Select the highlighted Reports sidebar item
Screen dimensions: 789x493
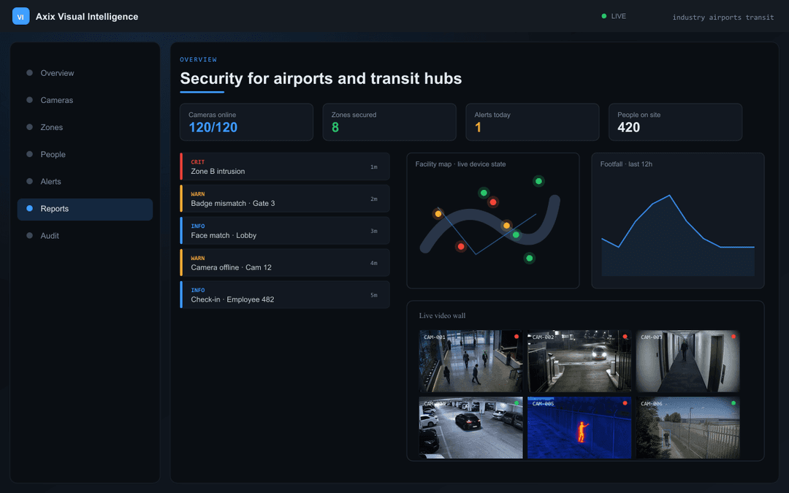[x=85, y=209]
